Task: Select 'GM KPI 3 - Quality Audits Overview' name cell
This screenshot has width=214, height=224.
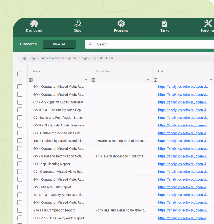Action: click(59, 125)
